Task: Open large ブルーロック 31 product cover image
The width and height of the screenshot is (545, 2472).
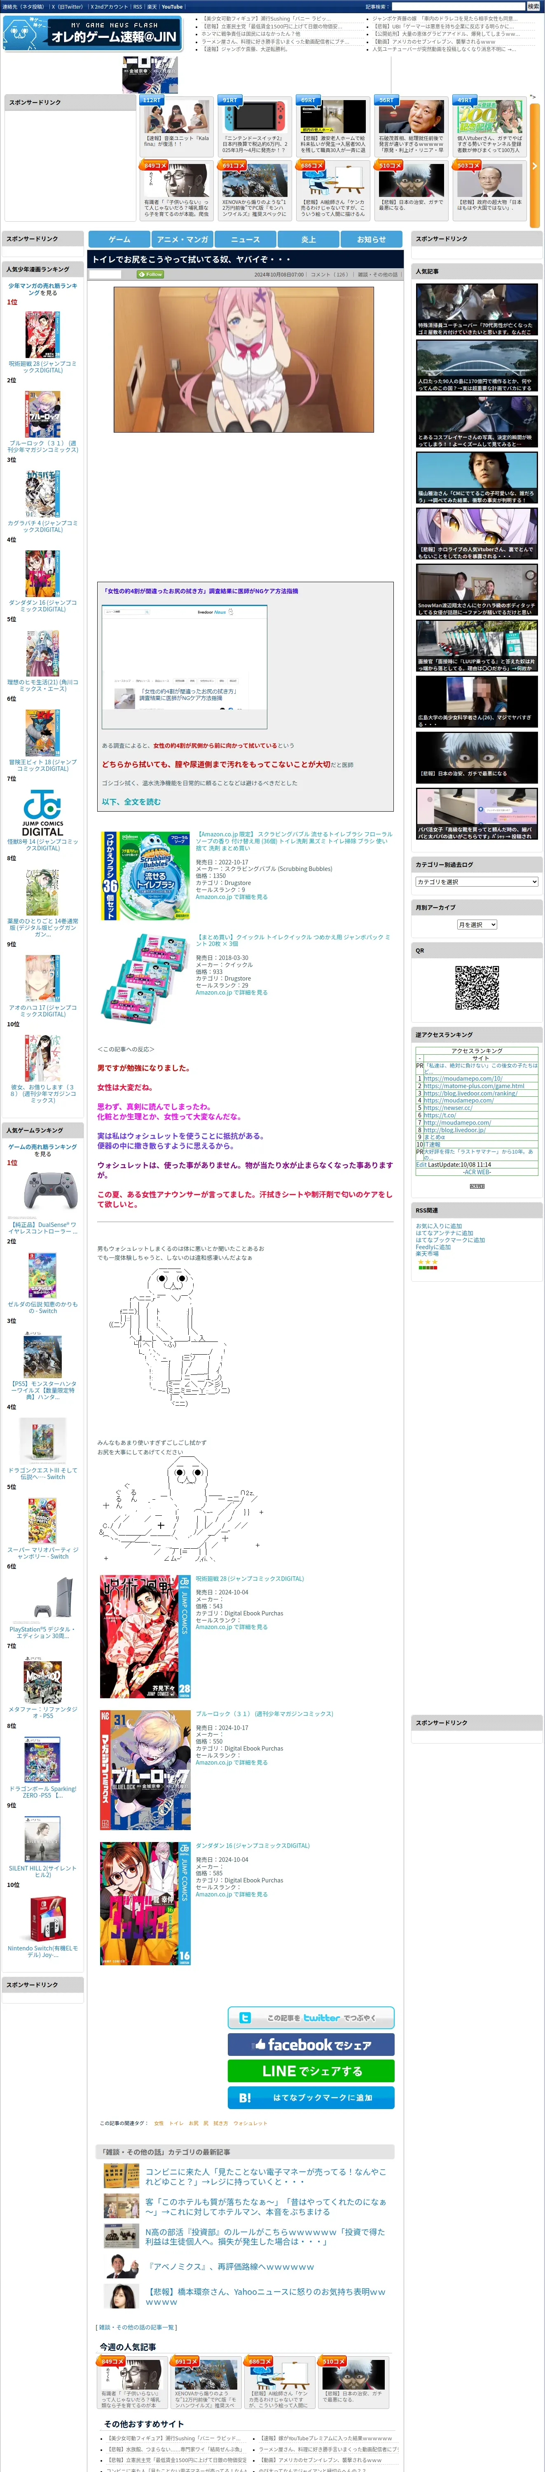Action: (145, 1770)
